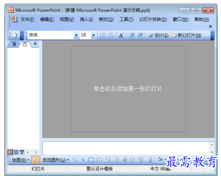Open the 格式(O) menu
The width and height of the screenshot is (221, 176).
(x=106, y=19)
